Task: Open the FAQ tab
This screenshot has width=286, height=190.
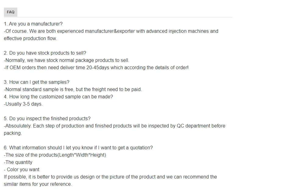Action: click(x=11, y=12)
